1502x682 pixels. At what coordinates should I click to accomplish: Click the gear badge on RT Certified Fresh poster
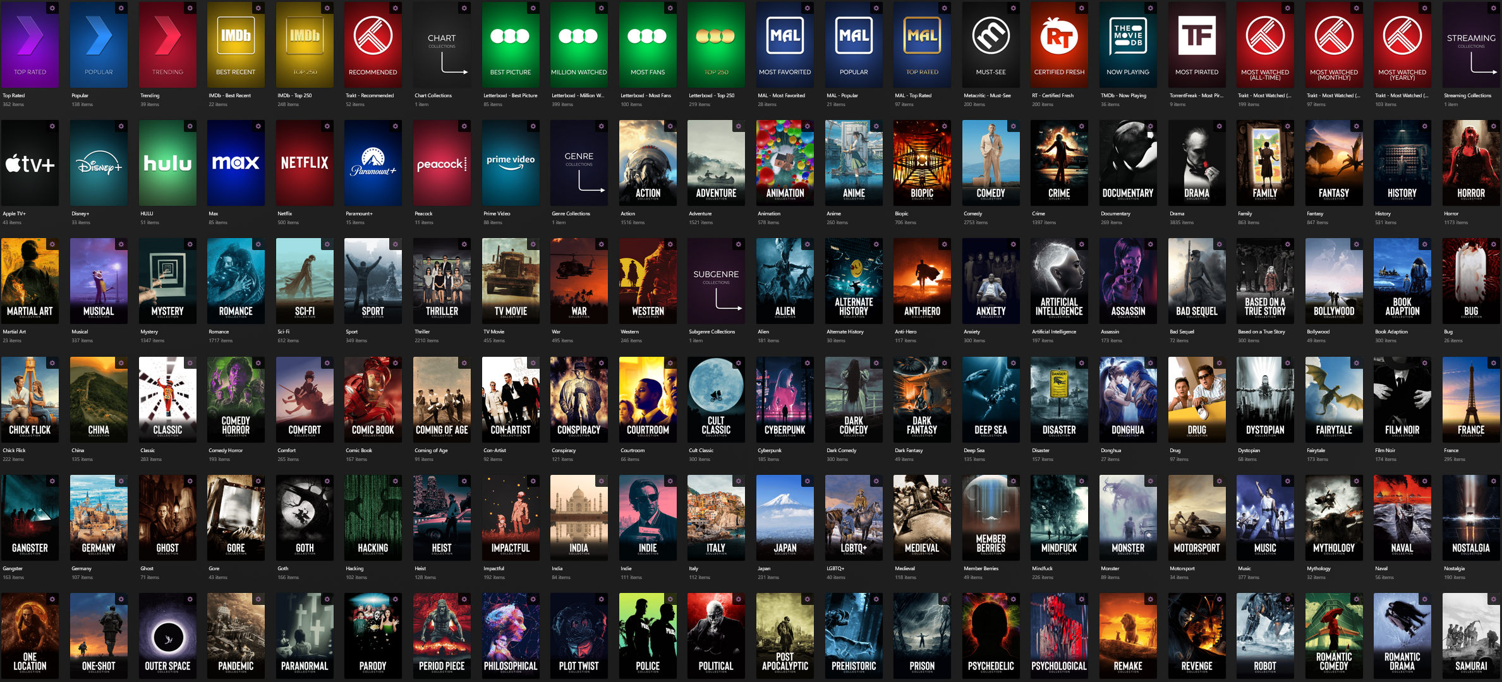1081,8
